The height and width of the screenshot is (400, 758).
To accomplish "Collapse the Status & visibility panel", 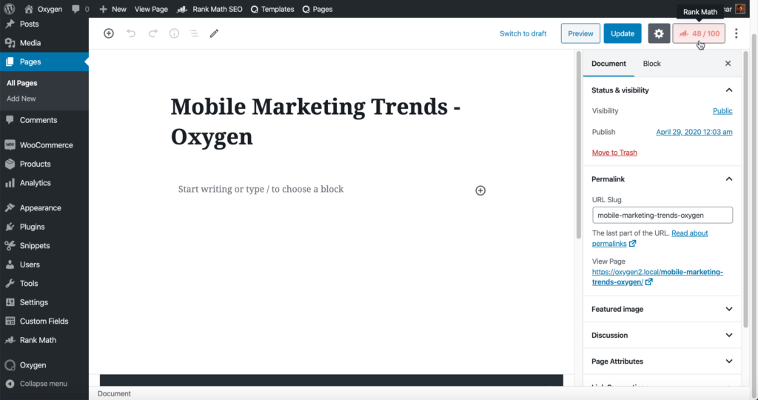I will coord(662,90).
